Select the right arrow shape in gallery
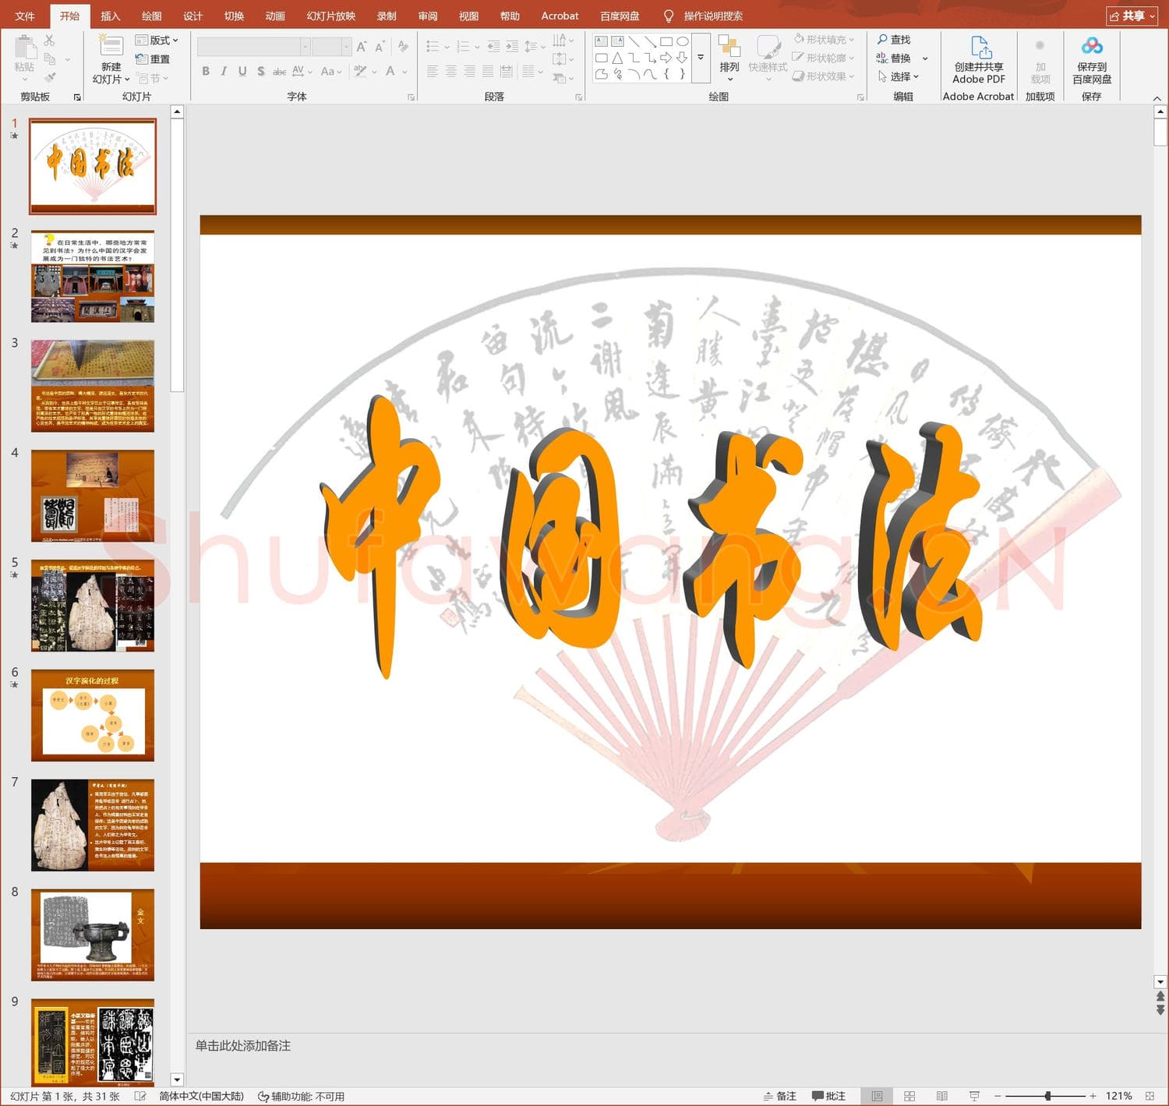This screenshot has width=1169, height=1106. 666,58
